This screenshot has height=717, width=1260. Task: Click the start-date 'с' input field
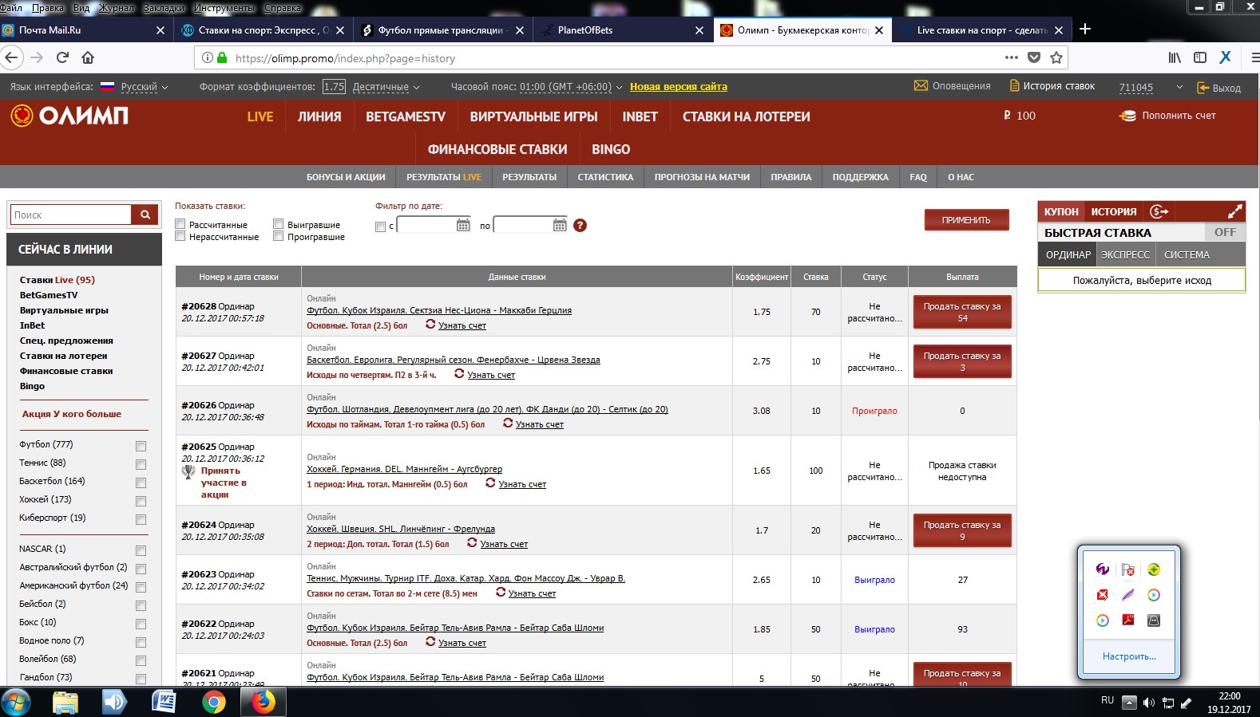[426, 226]
